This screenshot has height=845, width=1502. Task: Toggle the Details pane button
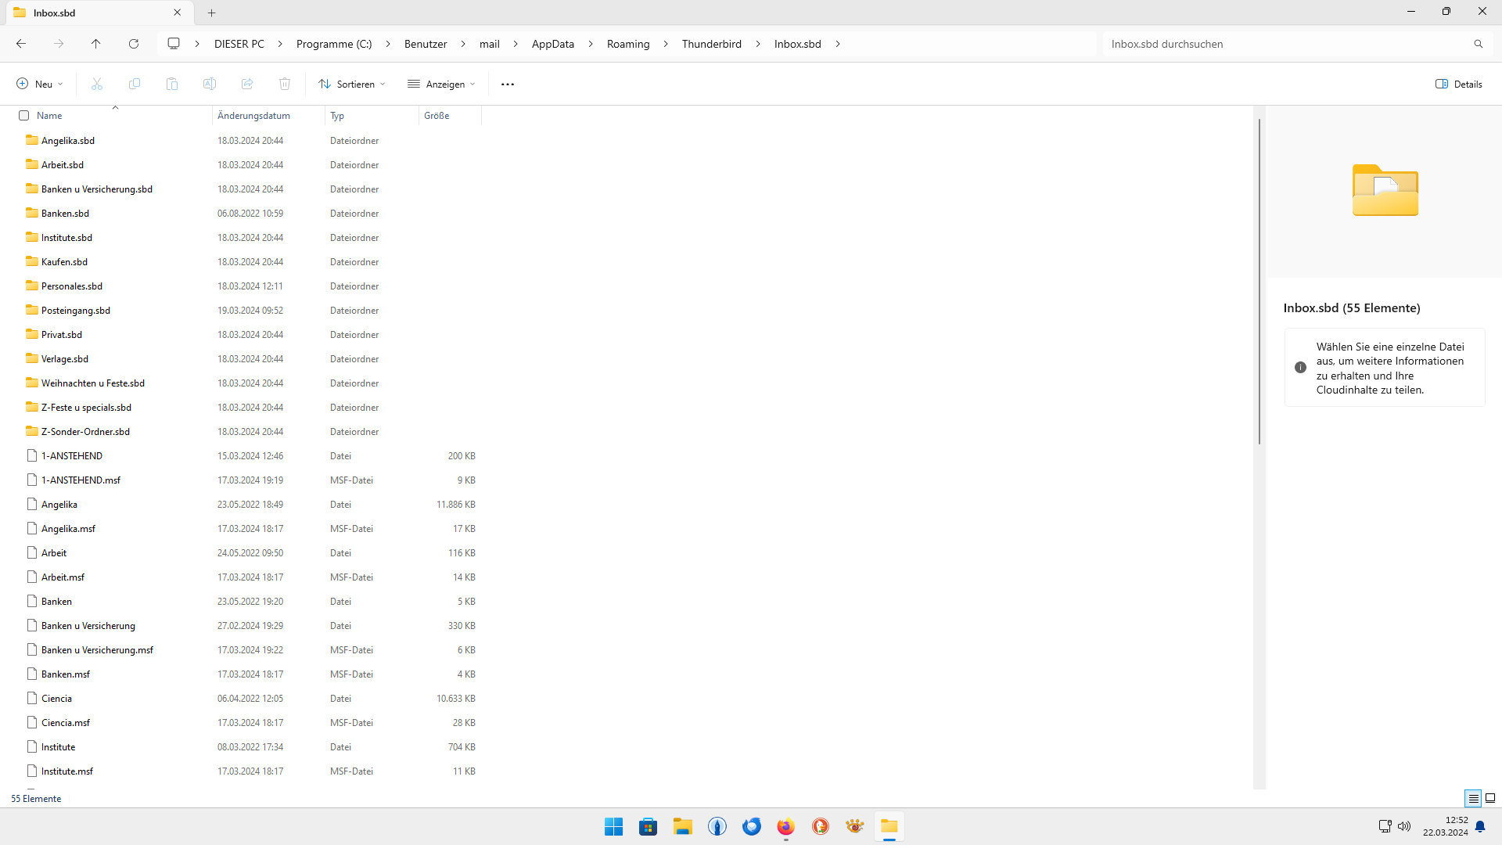coord(1459,84)
